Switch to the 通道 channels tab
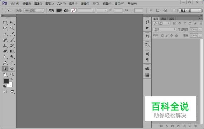Screen dimensions: 204x129 164,19
